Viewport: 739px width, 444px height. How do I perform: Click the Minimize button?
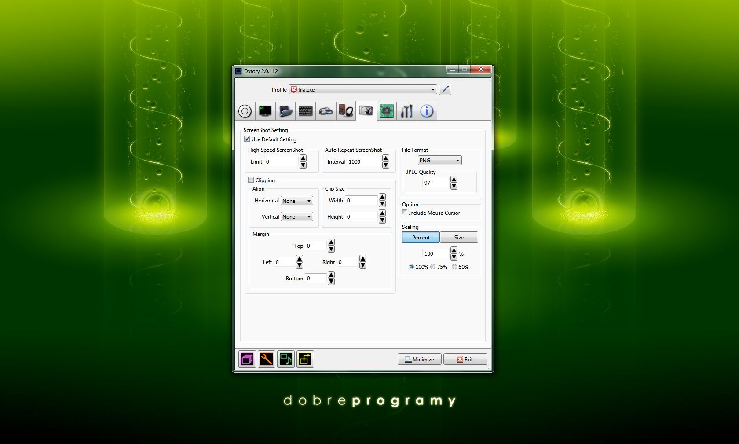coord(420,359)
